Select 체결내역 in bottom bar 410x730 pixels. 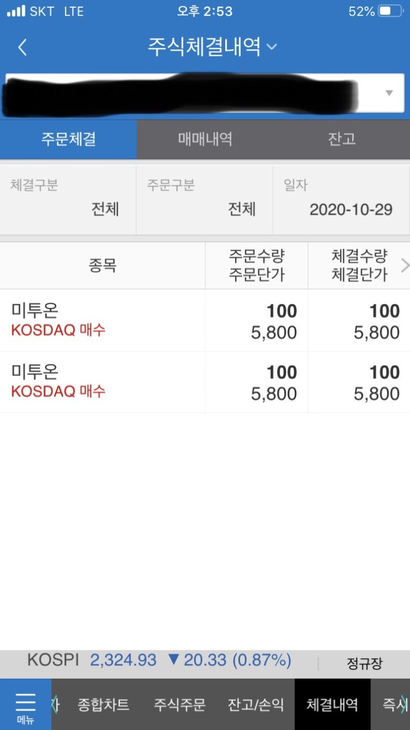[x=332, y=705]
